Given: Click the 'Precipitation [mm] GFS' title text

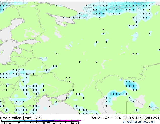Looking at the screenshot, I should coord(20,118).
